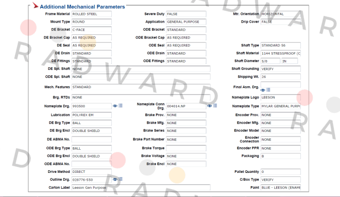Screen dimensions: 340x197
Task: Open list icon beside Nameplate Conn Drg.
Action: (x=215, y=106)
